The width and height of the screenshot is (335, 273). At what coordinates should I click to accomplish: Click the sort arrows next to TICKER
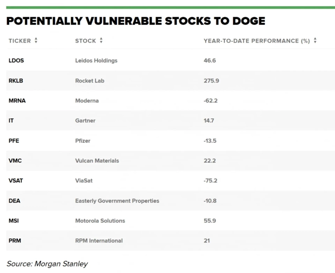pos(36,41)
